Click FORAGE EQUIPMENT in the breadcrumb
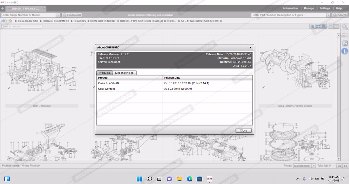Screen dimensions: 349x184 56,21
